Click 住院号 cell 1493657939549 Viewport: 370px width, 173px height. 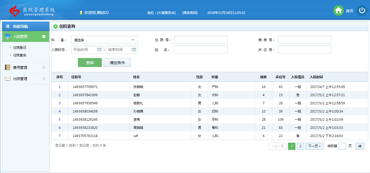click(85, 103)
